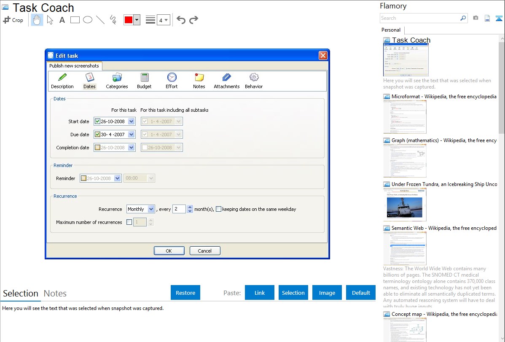
Task: Focus the Flamory Search field
Action: click(x=420, y=18)
